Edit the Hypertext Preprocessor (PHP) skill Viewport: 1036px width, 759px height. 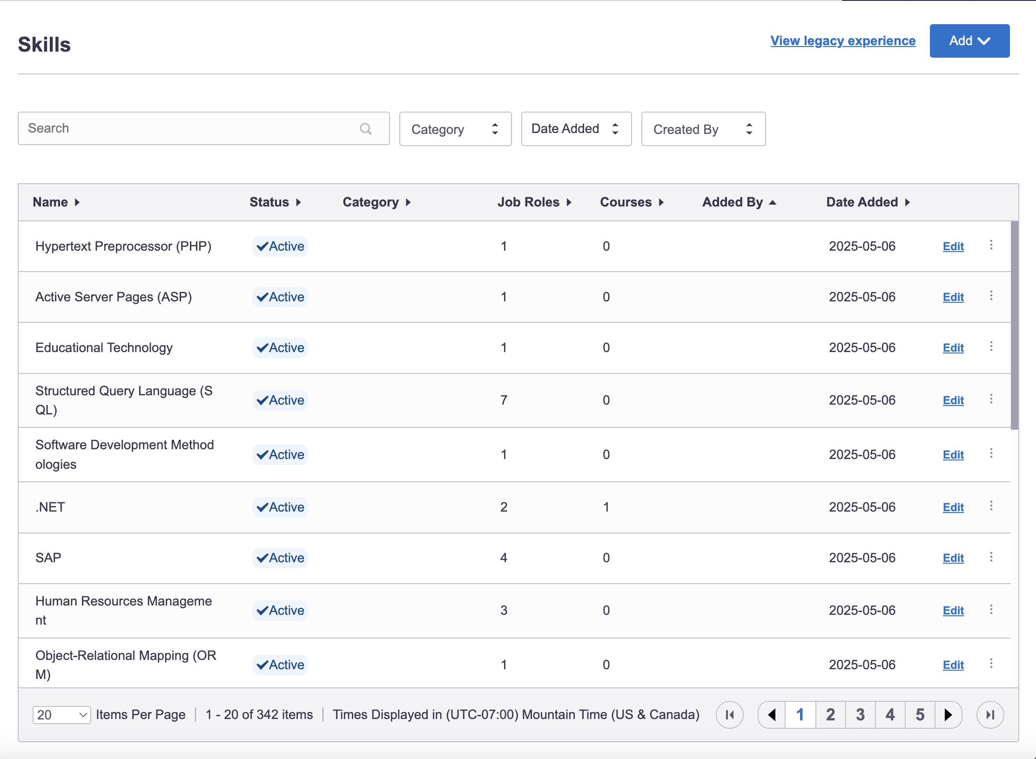pos(953,246)
